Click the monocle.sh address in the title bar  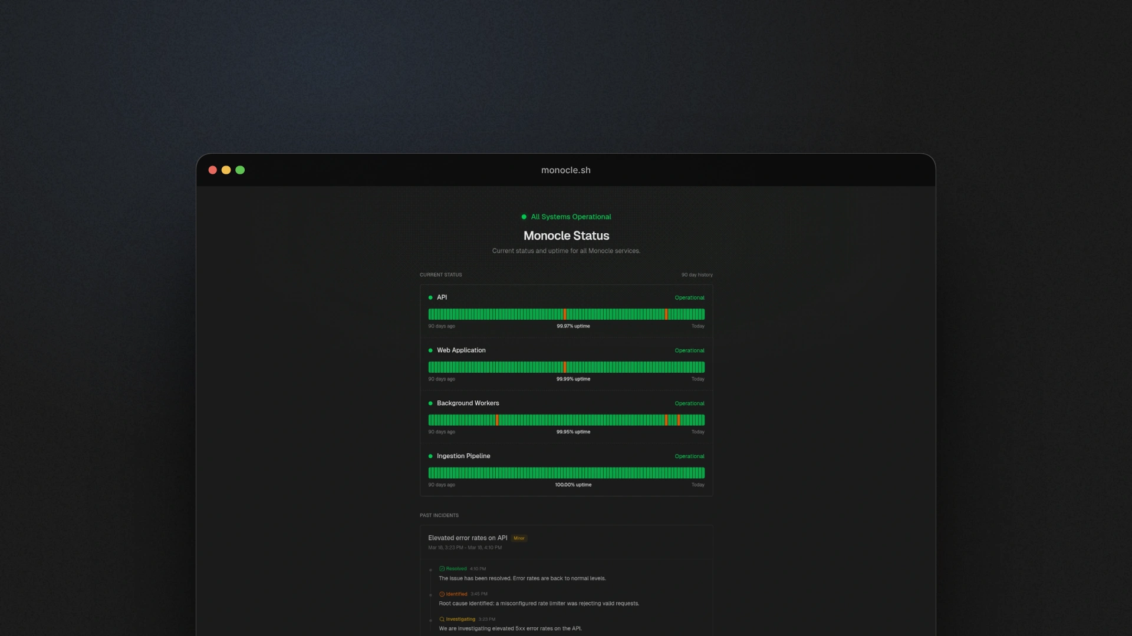pyautogui.click(x=565, y=170)
